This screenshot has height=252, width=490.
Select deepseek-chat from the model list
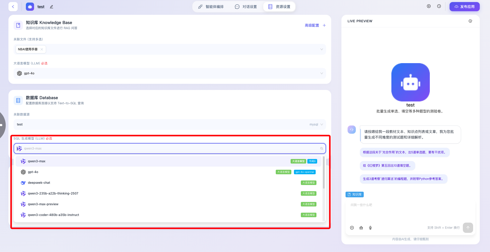pyautogui.click(x=39, y=183)
